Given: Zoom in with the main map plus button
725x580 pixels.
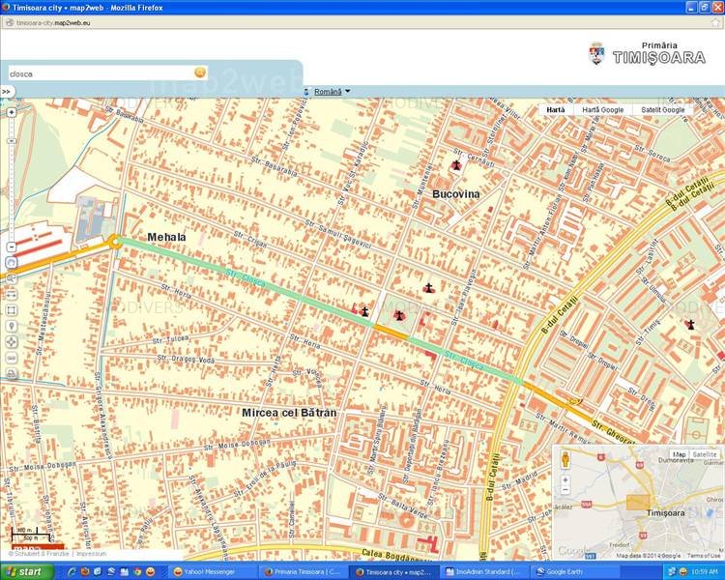Looking at the screenshot, I should (x=12, y=112).
